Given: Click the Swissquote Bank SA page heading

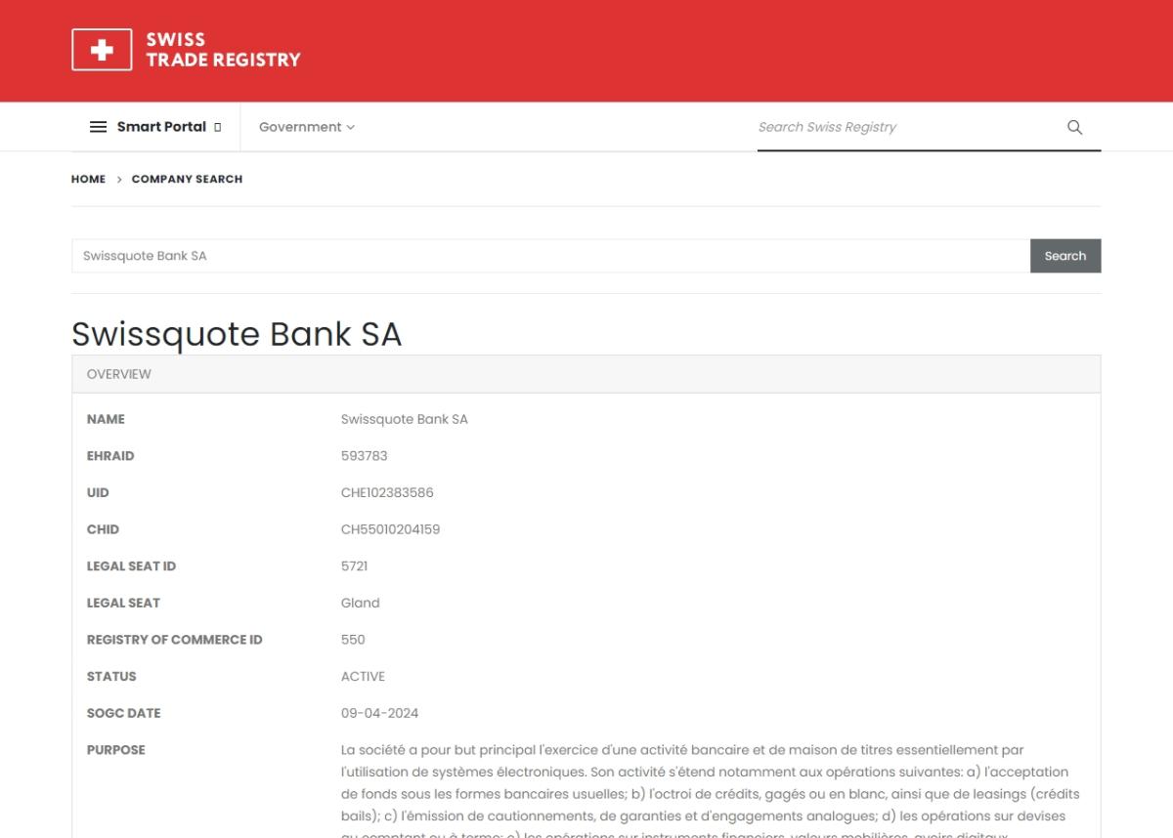Looking at the screenshot, I should (237, 334).
